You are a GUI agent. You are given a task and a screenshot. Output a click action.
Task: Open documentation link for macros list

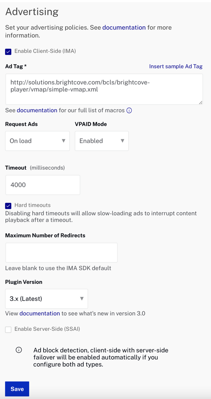(x=37, y=111)
